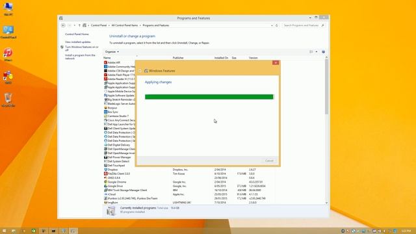This screenshot has height=234, width=416.
Task: Click the program list vertical scrollbar thumb
Action: pos(326,86)
